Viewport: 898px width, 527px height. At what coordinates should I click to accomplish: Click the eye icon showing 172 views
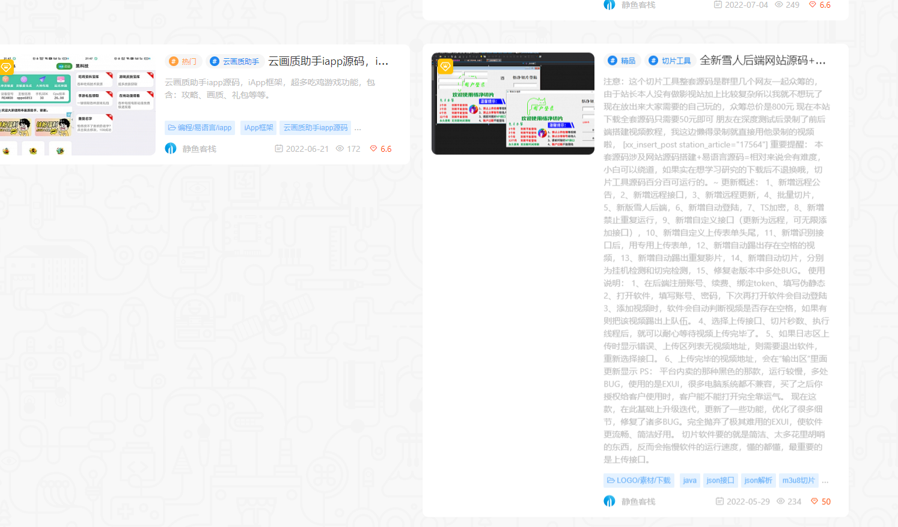(340, 148)
